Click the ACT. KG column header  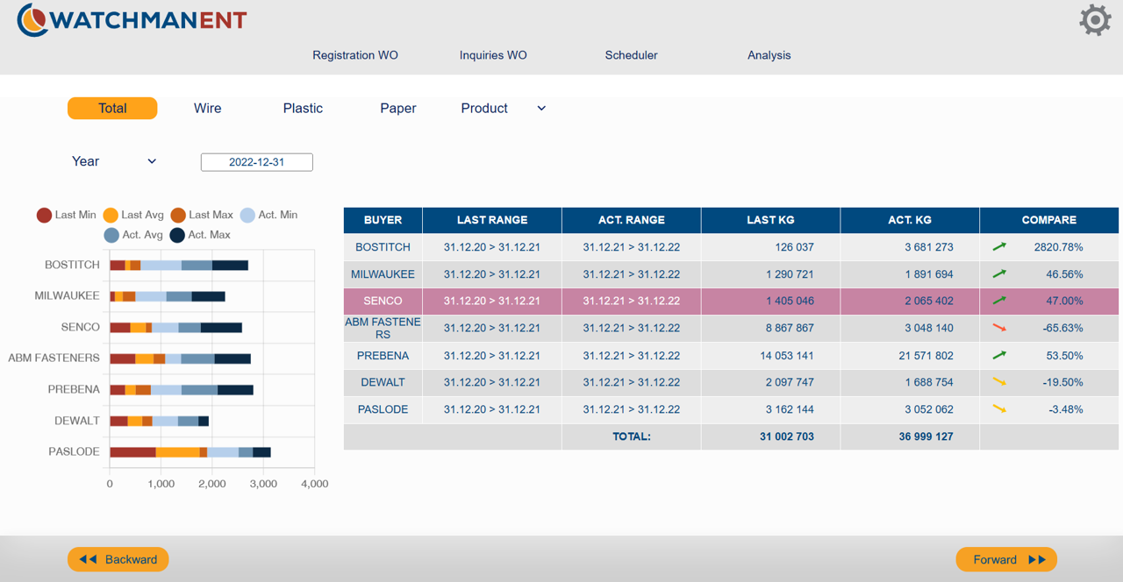(910, 220)
